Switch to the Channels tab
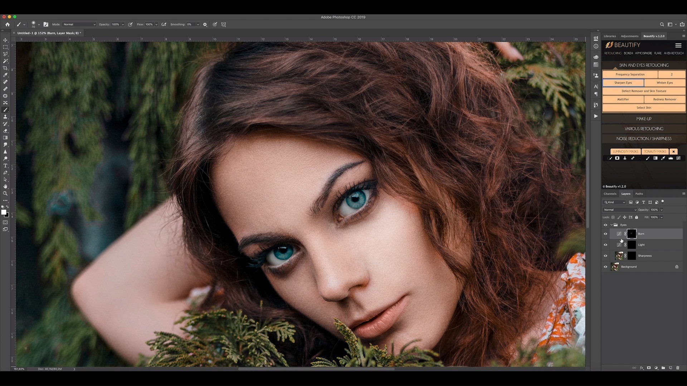This screenshot has width=687, height=386. click(610, 194)
